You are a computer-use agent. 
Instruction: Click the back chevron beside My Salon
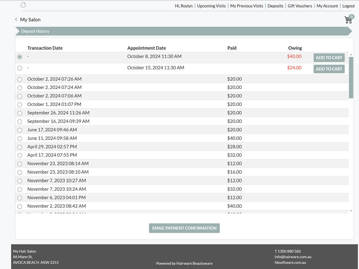click(x=16, y=19)
